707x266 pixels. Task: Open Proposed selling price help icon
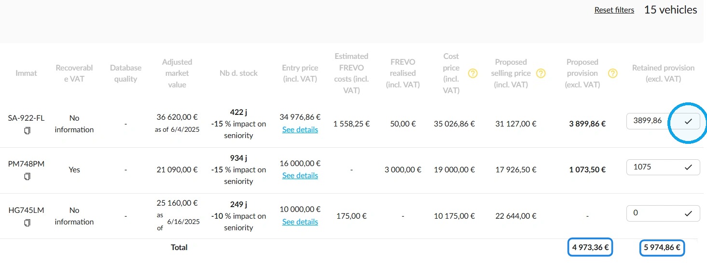point(541,73)
